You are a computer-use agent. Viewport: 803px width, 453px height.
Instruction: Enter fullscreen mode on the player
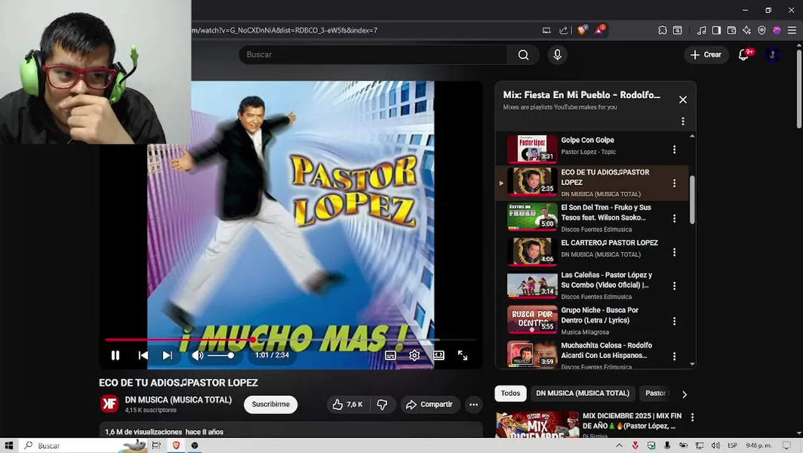coord(463,355)
